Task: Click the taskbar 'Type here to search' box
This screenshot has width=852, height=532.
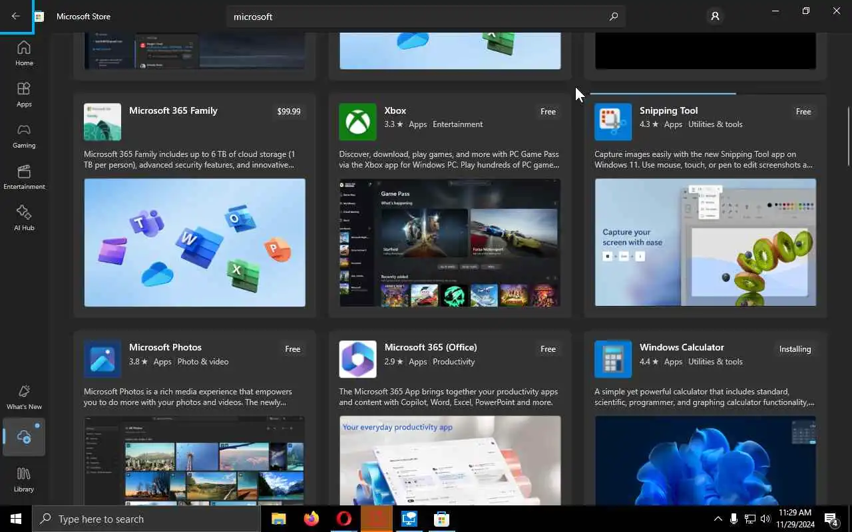Action: click(146, 519)
